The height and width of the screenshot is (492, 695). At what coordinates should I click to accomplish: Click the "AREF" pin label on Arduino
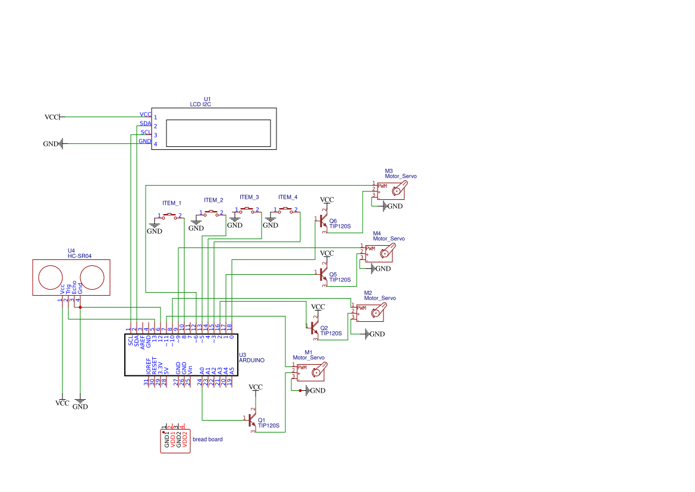point(142,343)
